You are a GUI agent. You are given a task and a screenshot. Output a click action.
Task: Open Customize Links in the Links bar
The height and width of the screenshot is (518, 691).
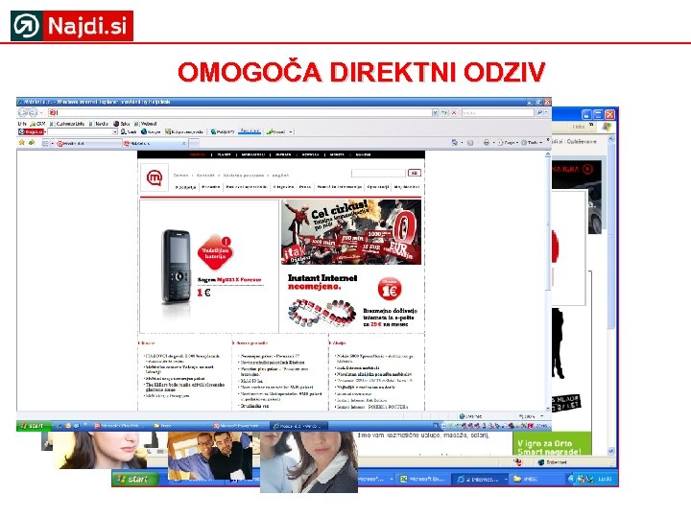[x=67, y=124]
